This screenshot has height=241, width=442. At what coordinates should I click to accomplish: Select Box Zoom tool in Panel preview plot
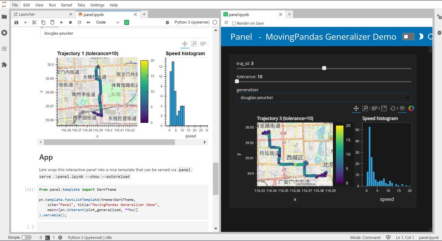point(365,108)
